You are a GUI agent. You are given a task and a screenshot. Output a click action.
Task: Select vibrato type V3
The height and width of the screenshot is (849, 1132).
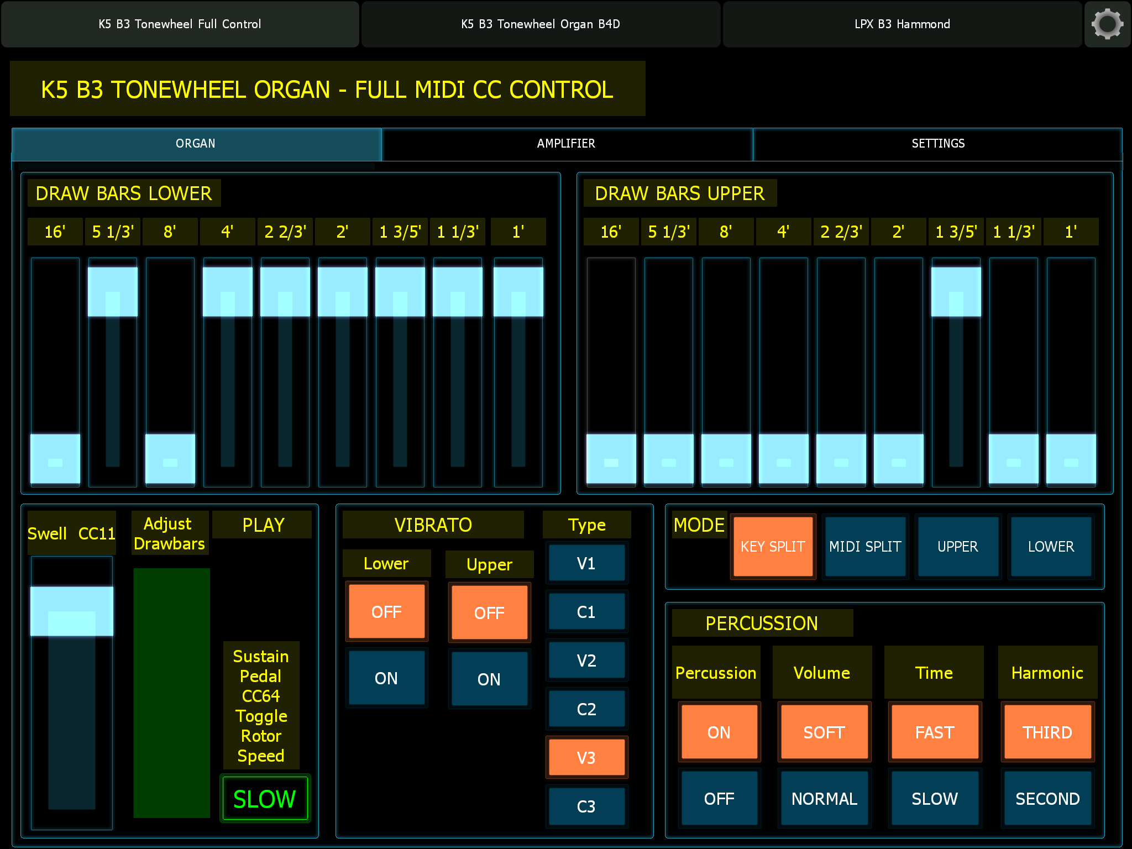(x=587, y=758)
